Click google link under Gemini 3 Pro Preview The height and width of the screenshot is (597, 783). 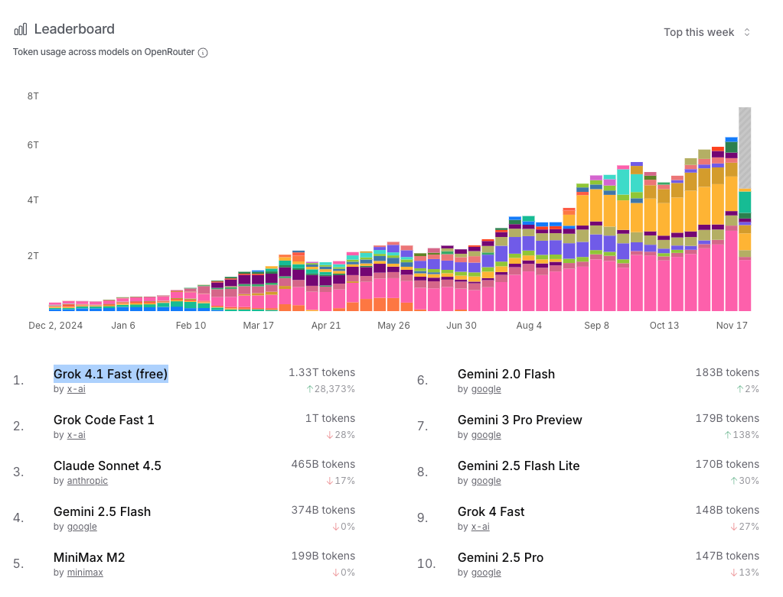point(486,435)
